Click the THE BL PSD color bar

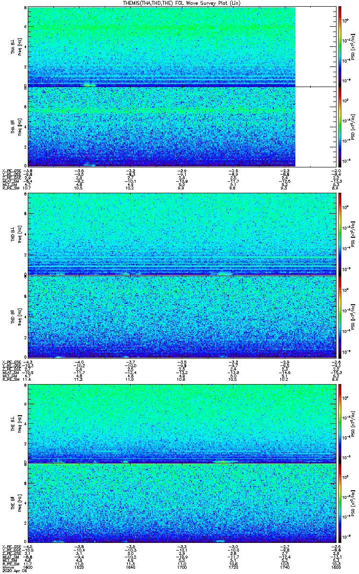point(340,423)
